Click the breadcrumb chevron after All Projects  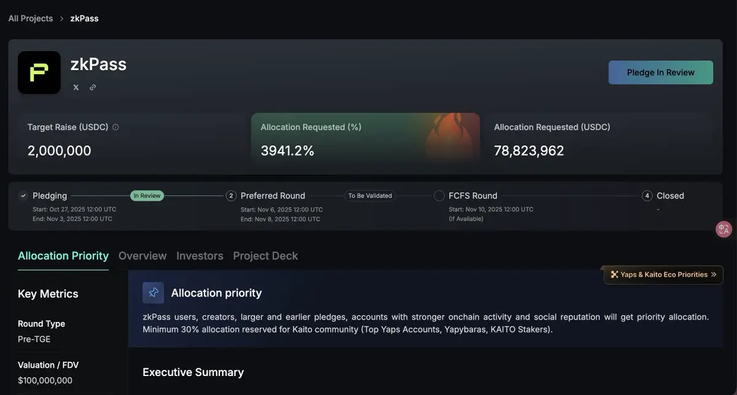pyautogui.click(x=61, y=18)
